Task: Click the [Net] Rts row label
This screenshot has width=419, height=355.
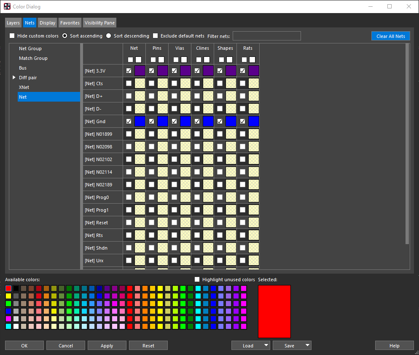Action: point(94,235)
